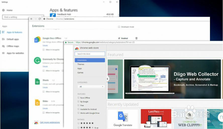Screen dimensions: 223x129
Task: Select the five-star rating filter
Action: pos(79,123)
